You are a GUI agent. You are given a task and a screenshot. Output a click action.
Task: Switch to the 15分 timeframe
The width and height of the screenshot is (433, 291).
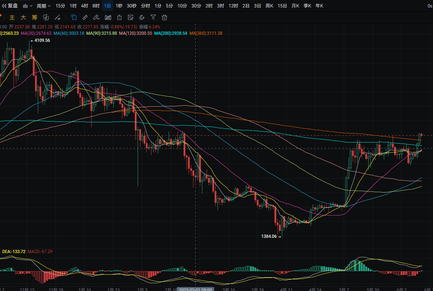60,6
